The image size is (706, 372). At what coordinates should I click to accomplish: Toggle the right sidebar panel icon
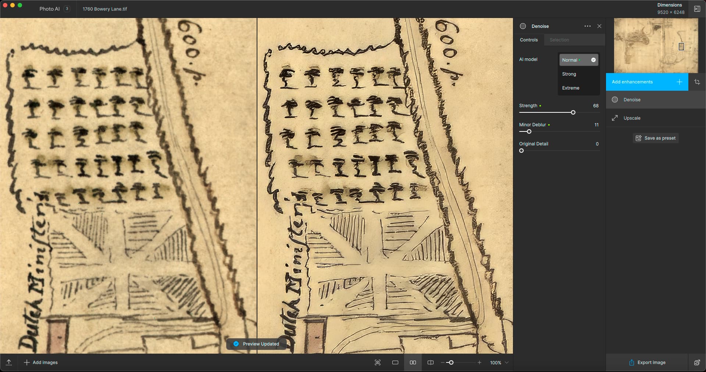click(x=697, y=9)
